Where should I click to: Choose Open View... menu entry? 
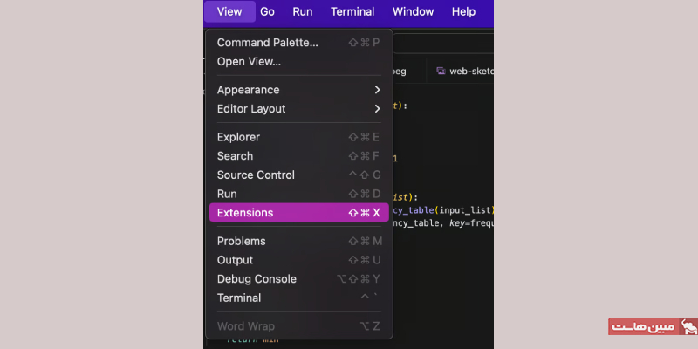298,61
